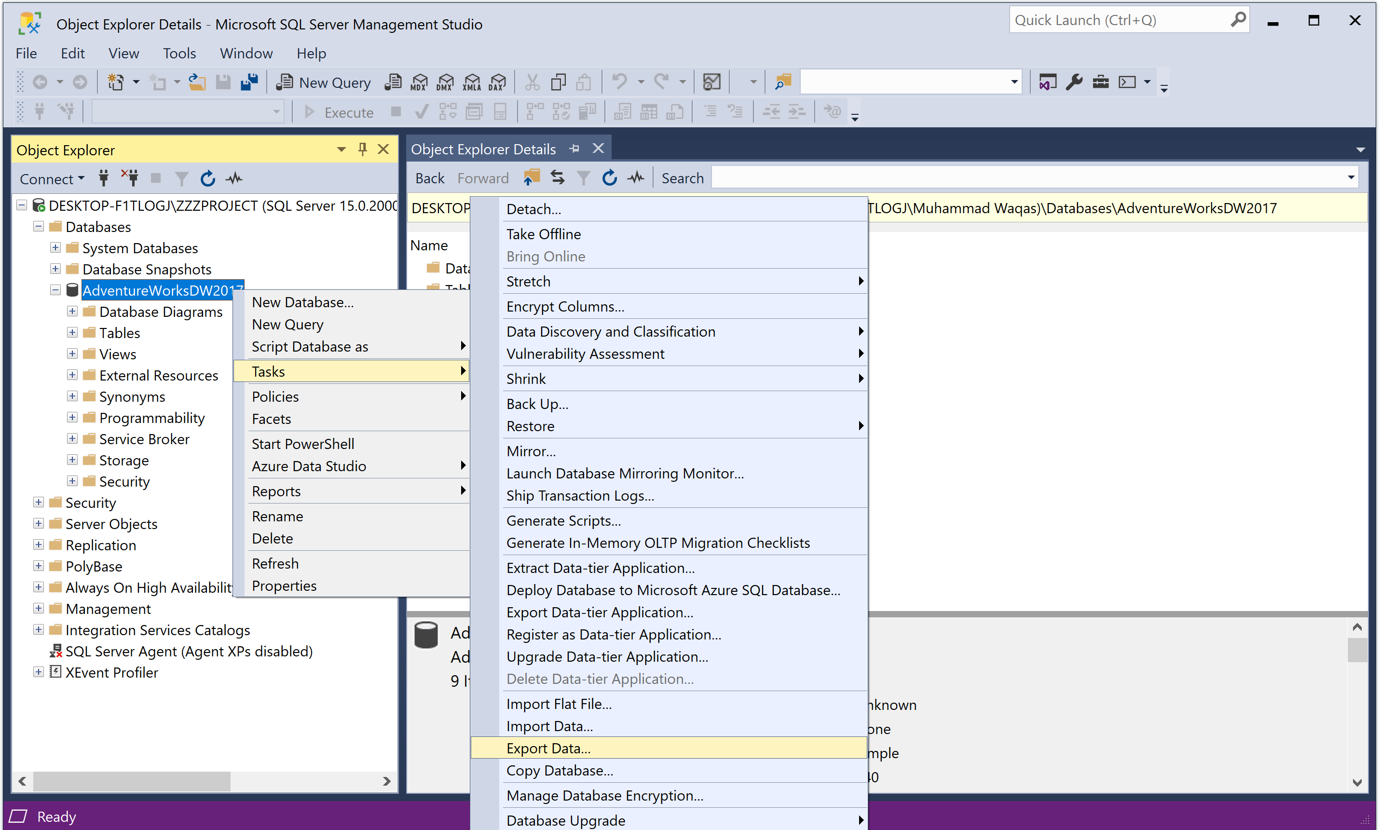Click the DAX query toolbar icon
1381x830 pixels.
coord(497,82)
